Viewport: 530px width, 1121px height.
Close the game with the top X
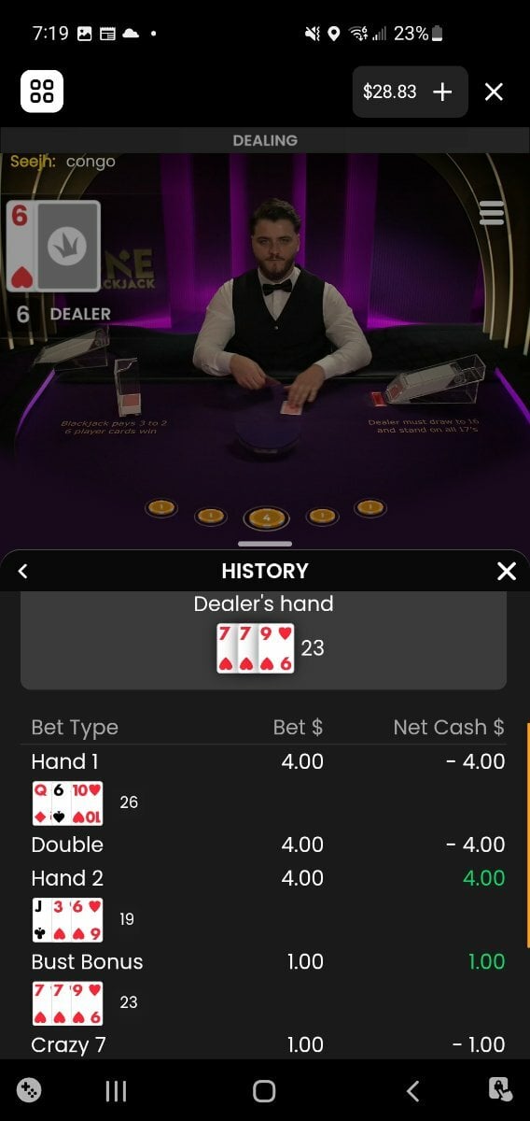tap(495, 92)
